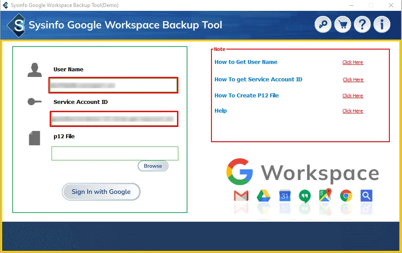Screen dimensions: 402x253
Task: Click the 'Help' note text
Action: [x=221, y=111]
